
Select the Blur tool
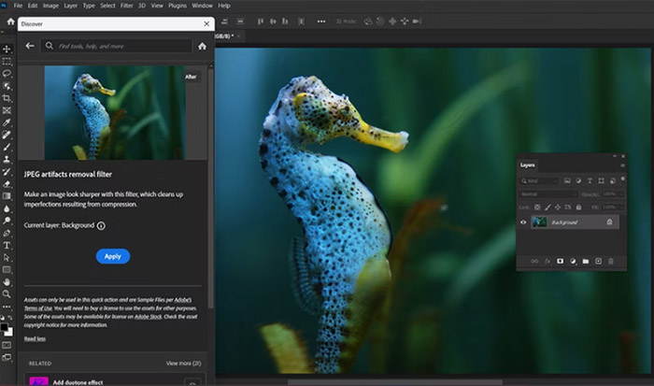point(7,208)
